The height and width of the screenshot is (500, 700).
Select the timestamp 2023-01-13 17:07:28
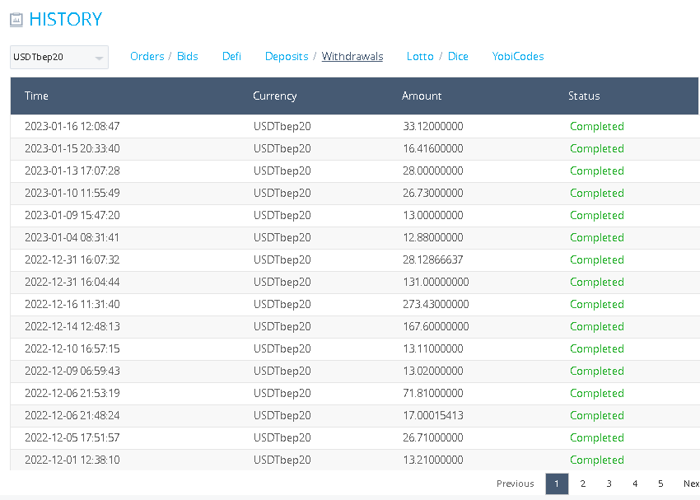click(72, 171)
